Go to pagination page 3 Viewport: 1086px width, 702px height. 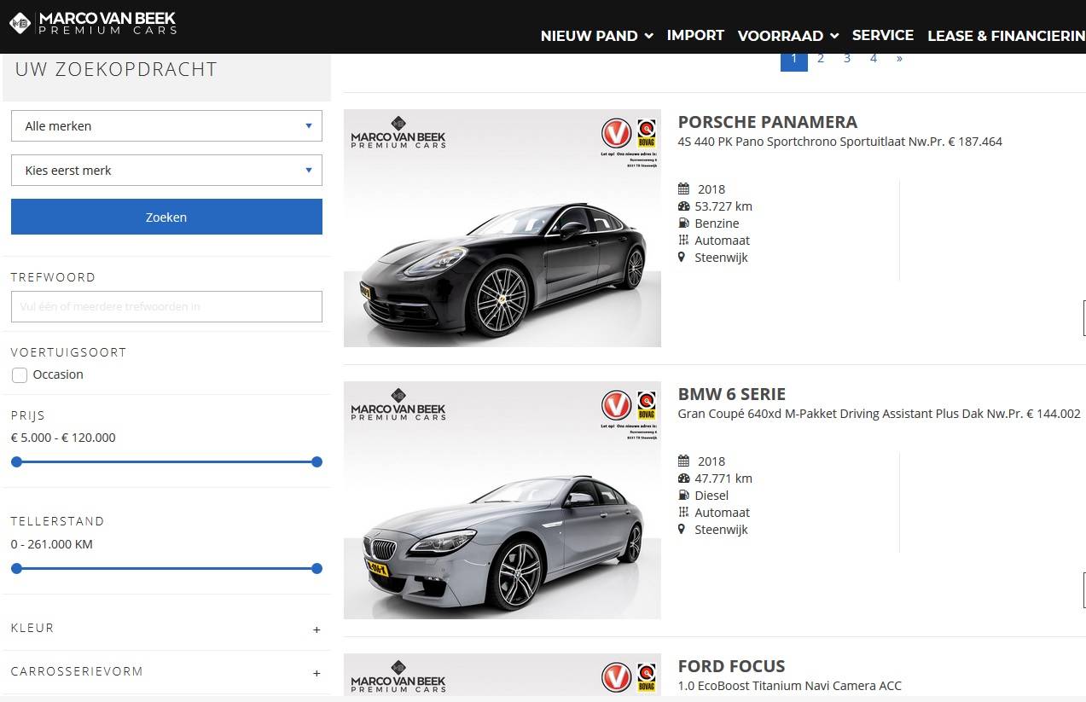pos(847,59)
